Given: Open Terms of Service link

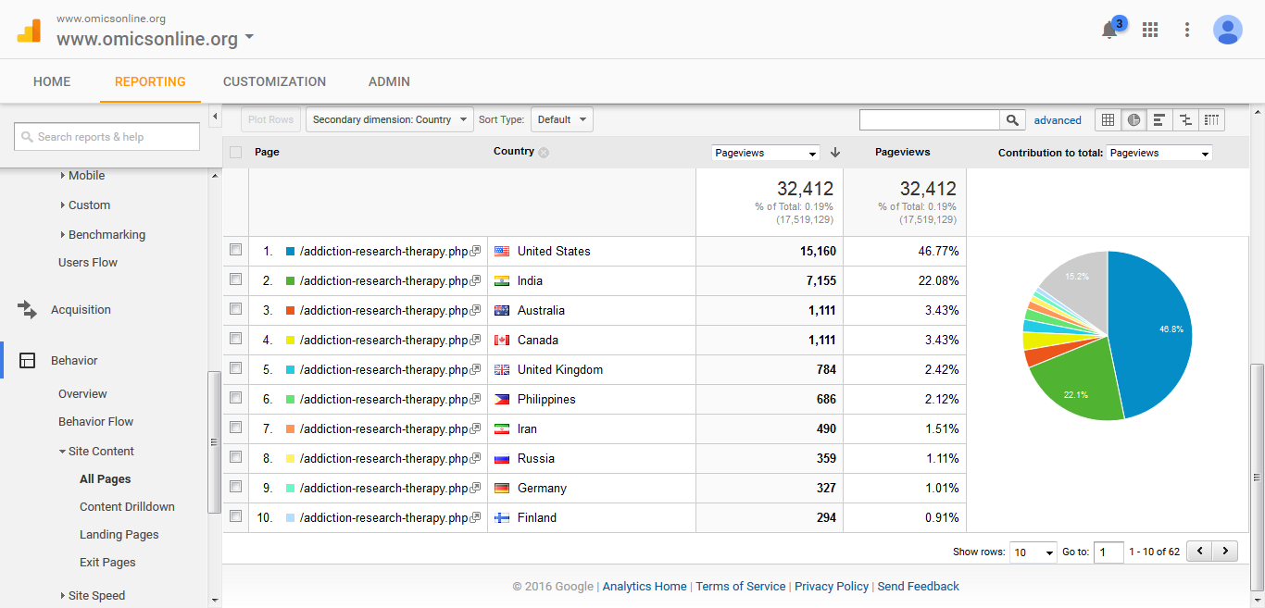Looking at the screenshot, I should (741, 587).
